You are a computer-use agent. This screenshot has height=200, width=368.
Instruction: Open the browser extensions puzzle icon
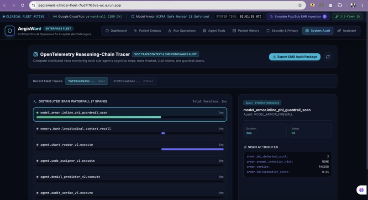340,5
